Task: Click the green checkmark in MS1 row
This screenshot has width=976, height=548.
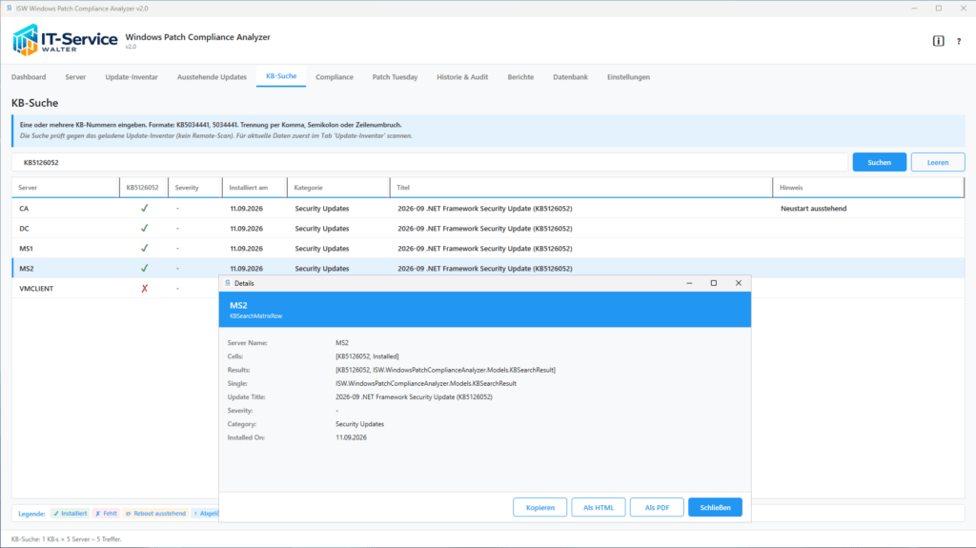Action: 145,248
